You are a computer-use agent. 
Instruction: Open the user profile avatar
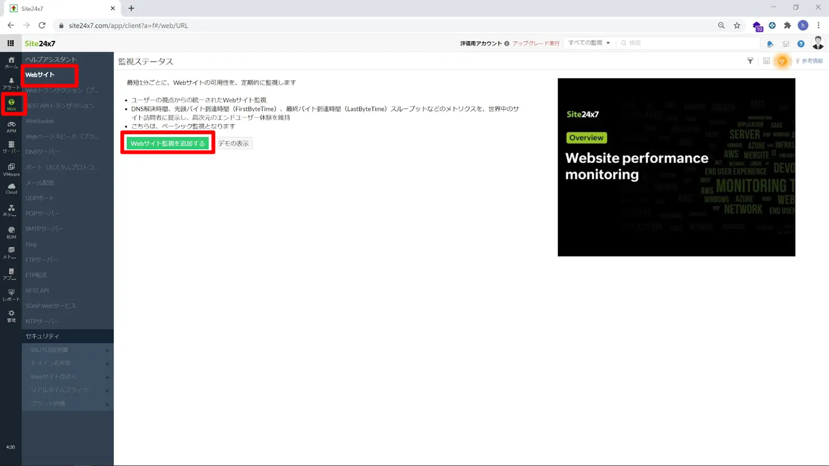(x=818, y=43)
